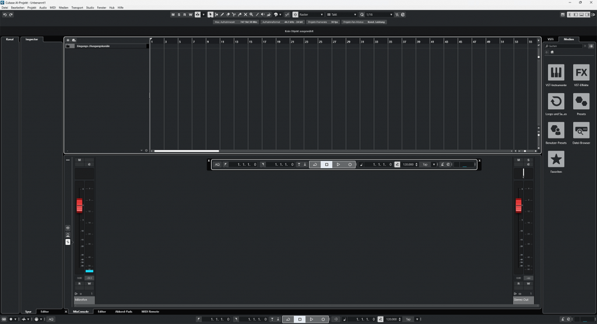Image resolution: width=597 pixels, height=324 pixels.
Task: Expand Eingangs-/Ausgangskanäle folder track
Action: click(x=68, y=46)
